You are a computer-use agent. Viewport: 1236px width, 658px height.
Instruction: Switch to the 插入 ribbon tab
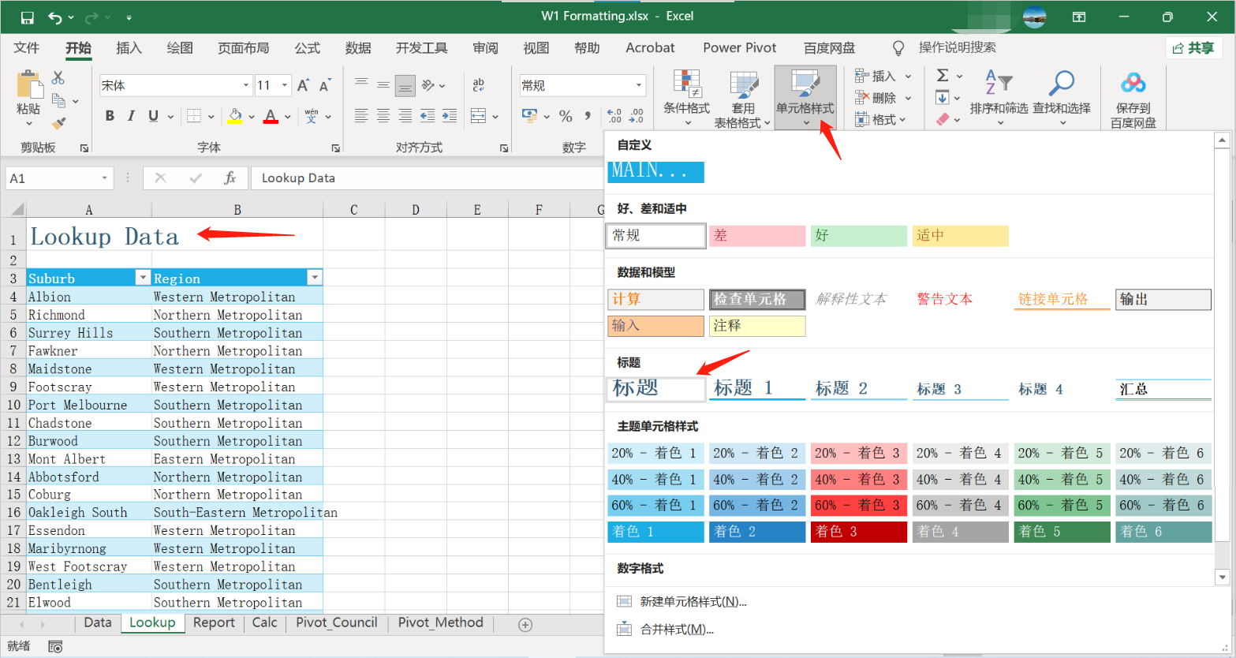point(129,47)
